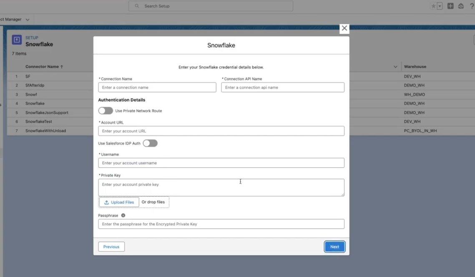Click the Private Key text area

(x=221, y=187)
